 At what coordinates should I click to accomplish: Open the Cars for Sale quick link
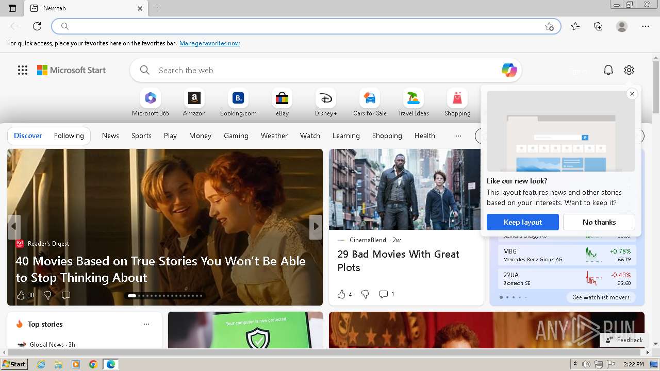click(x=370, y=103)
